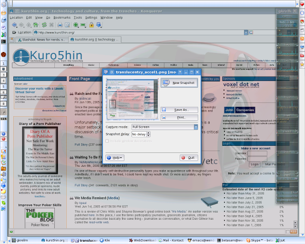Click the Go icon at the right of the location bar
The image size is (305, 244).
(x=251, y=32)
